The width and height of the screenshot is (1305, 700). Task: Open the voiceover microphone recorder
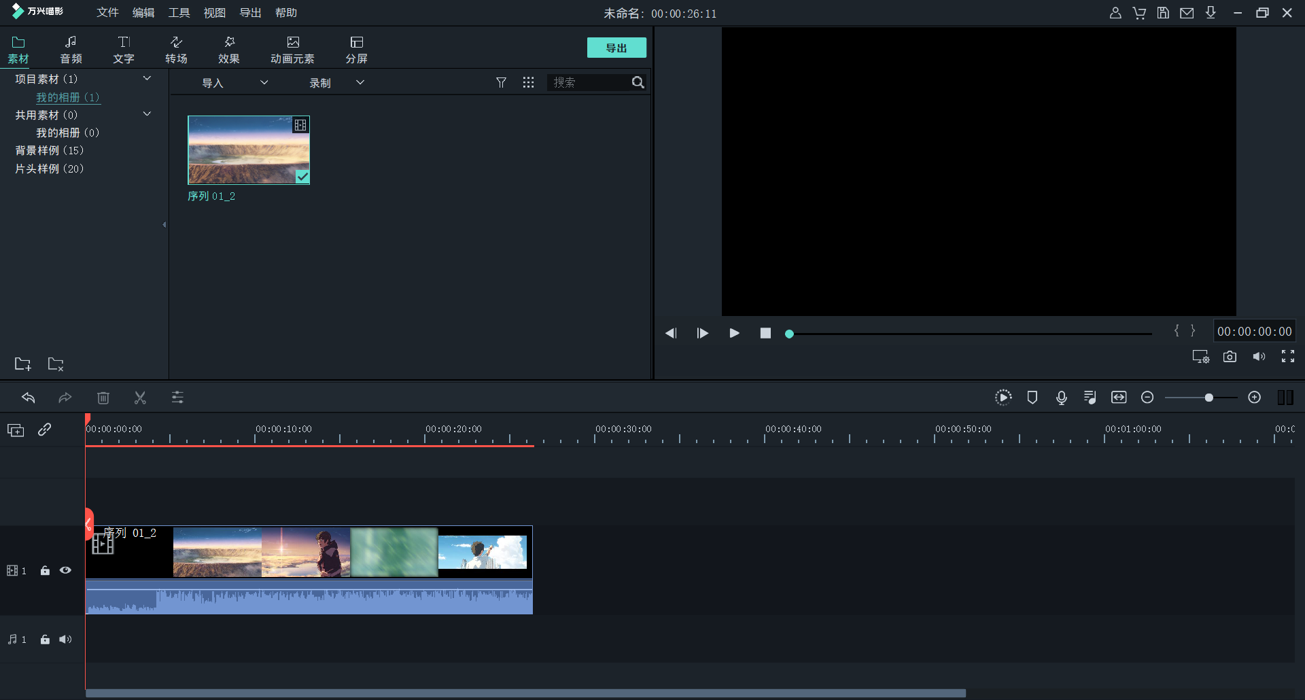pyautogui.click(x=1061, y=398)
